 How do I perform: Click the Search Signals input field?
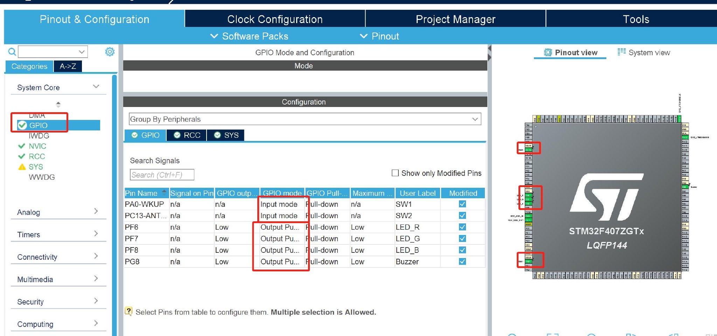(x=162, y=175)
